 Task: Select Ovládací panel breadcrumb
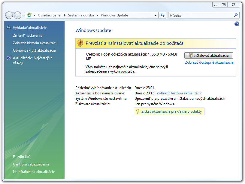pos(50,15)
